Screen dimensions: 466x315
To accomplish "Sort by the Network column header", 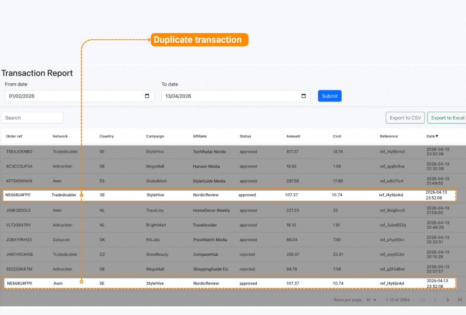I will tap(60, 136).
